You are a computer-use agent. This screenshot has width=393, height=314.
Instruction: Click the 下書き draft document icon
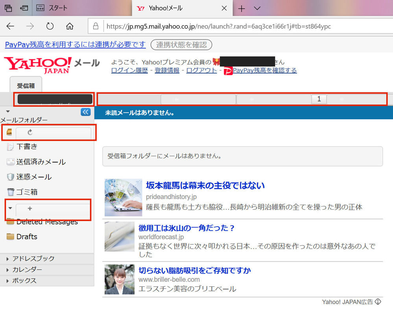tap(10, 146)
